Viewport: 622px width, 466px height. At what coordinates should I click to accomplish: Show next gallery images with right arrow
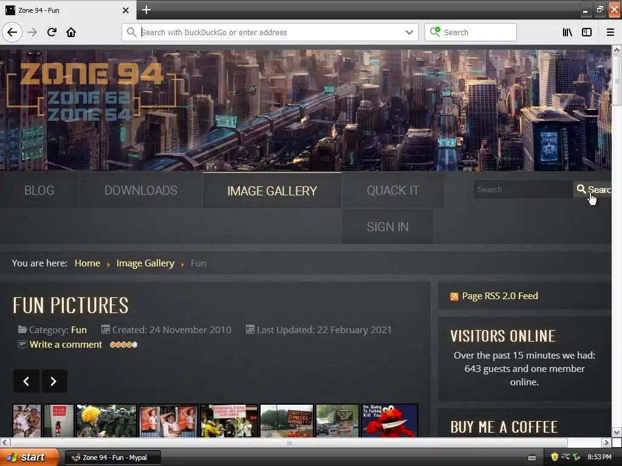click(54, 381)
